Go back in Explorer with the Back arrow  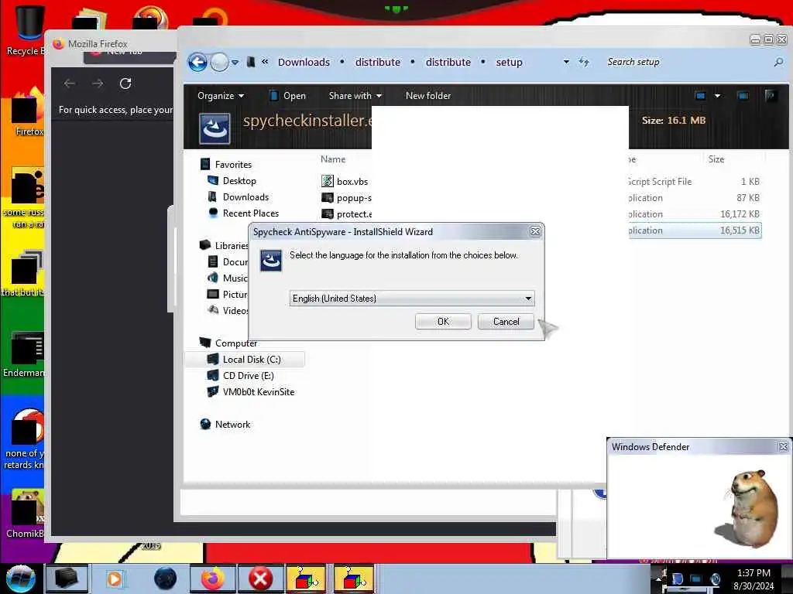click(197, 62)
